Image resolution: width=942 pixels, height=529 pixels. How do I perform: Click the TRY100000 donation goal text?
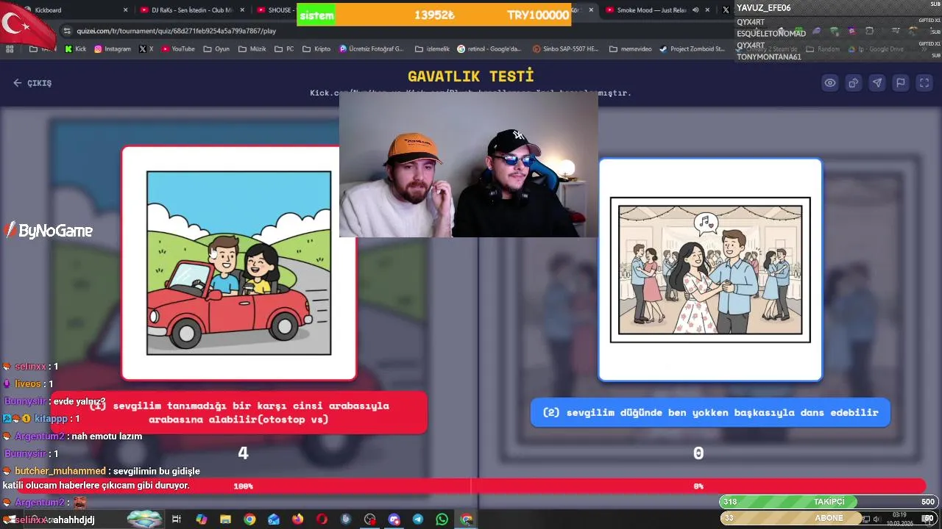[x=538, y=15]
